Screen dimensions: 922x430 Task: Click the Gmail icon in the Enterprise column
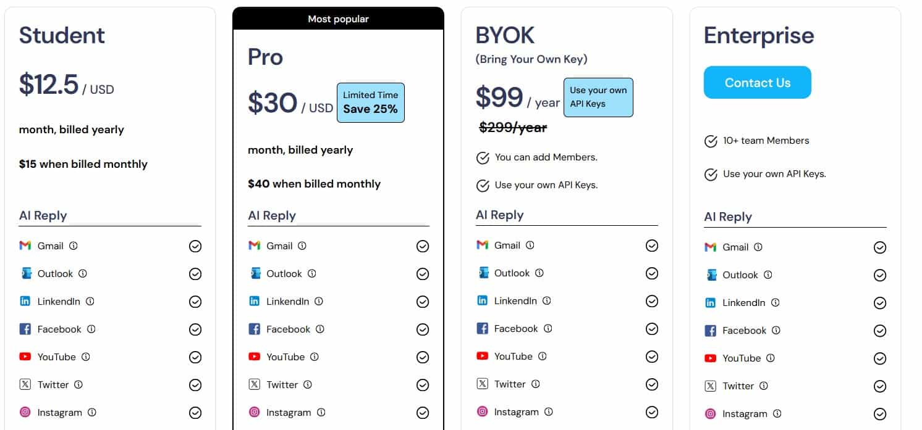tap(711, 247)
